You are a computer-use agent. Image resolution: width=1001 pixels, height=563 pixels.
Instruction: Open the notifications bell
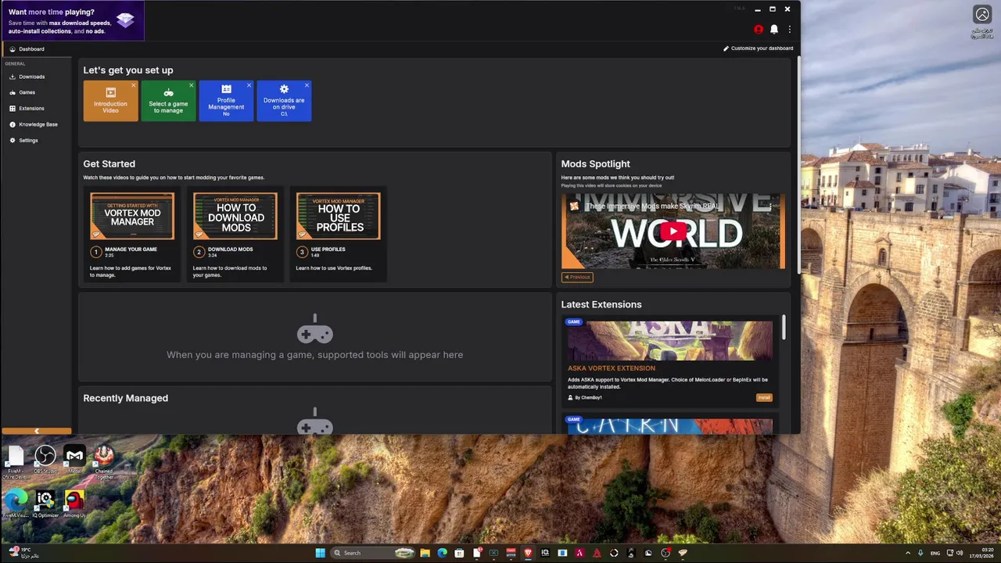tap(774, 29)
